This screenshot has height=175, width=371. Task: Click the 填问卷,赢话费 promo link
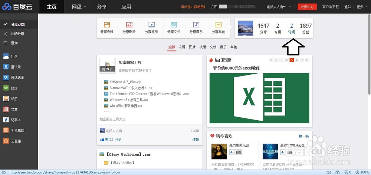193,7
